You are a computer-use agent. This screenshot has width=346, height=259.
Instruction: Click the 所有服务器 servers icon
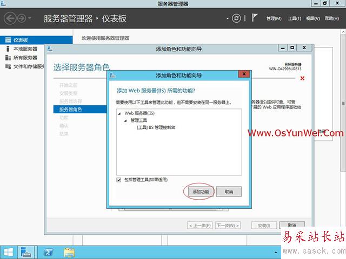coord(8,58)
